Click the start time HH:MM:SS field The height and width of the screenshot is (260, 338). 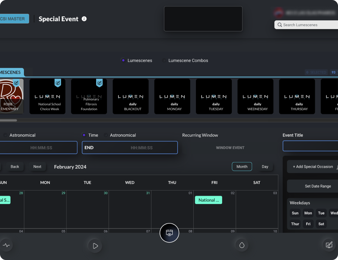39,148
